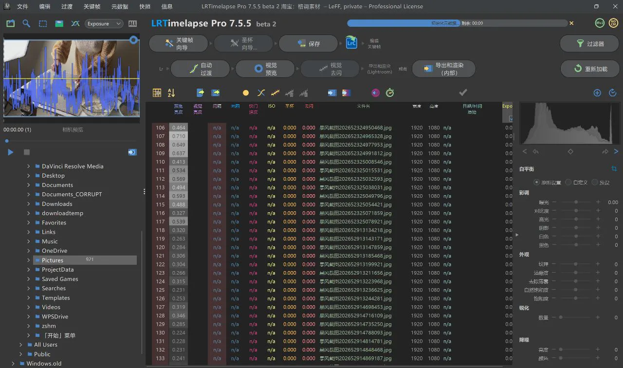623x368 pixels.
Task: Click the A-Z sort icon
Action: (171, 92)
